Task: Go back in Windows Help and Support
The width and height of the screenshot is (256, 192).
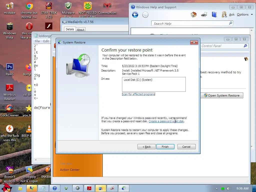Action: 135,15
